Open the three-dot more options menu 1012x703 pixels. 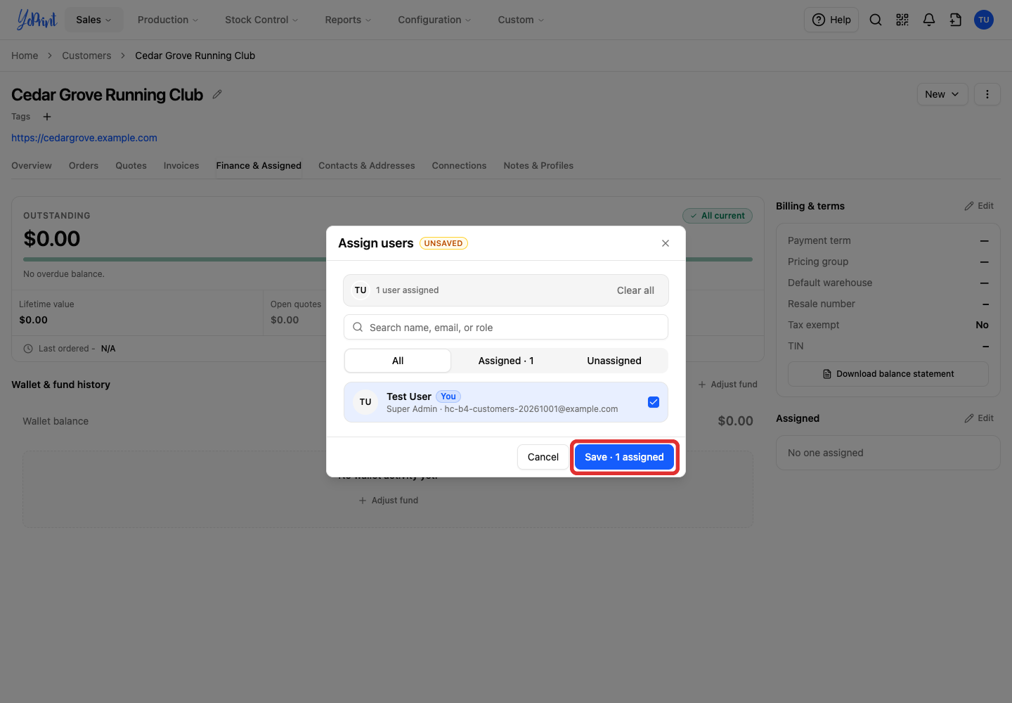point(987,94)
